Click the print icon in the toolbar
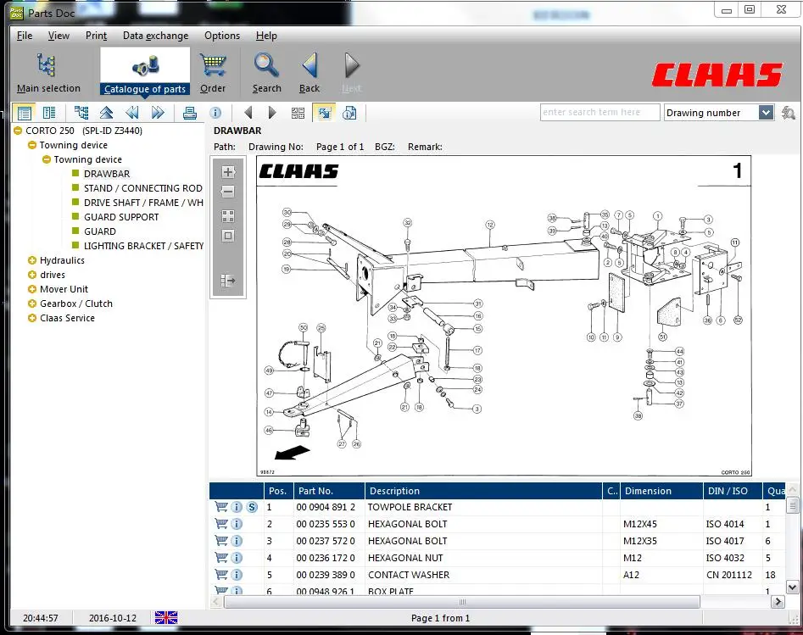Image resolution: width=803 pixels, height=635 pixels. click(190, 113)
